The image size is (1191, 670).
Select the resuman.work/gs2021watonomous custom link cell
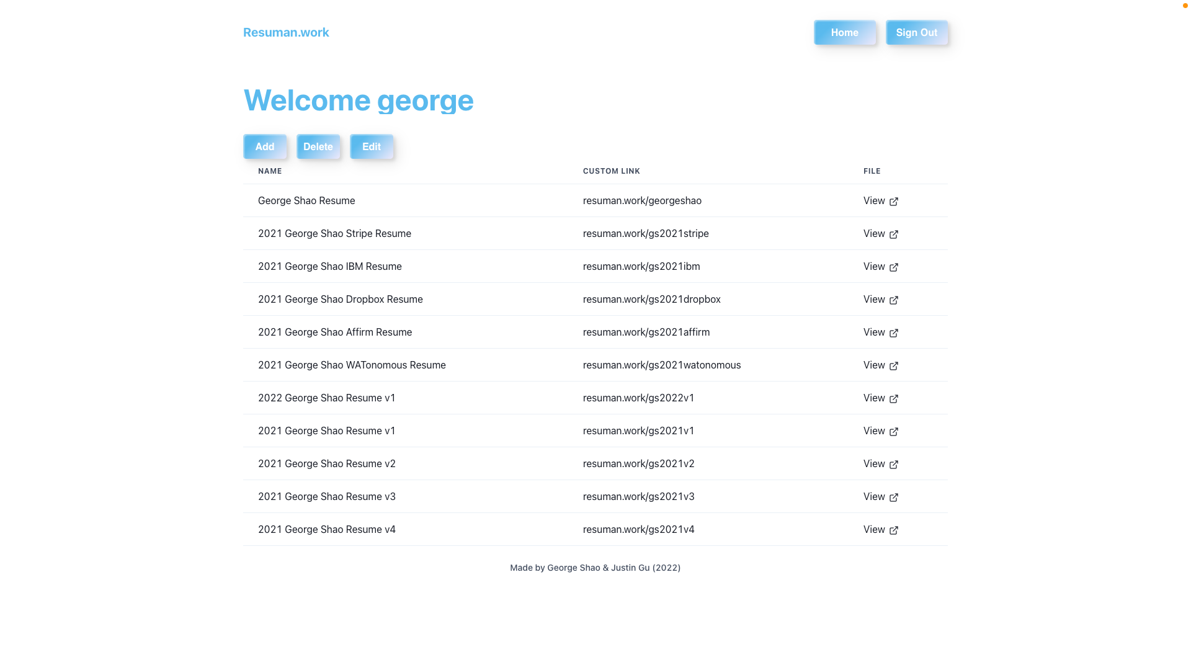pos(661,365)
